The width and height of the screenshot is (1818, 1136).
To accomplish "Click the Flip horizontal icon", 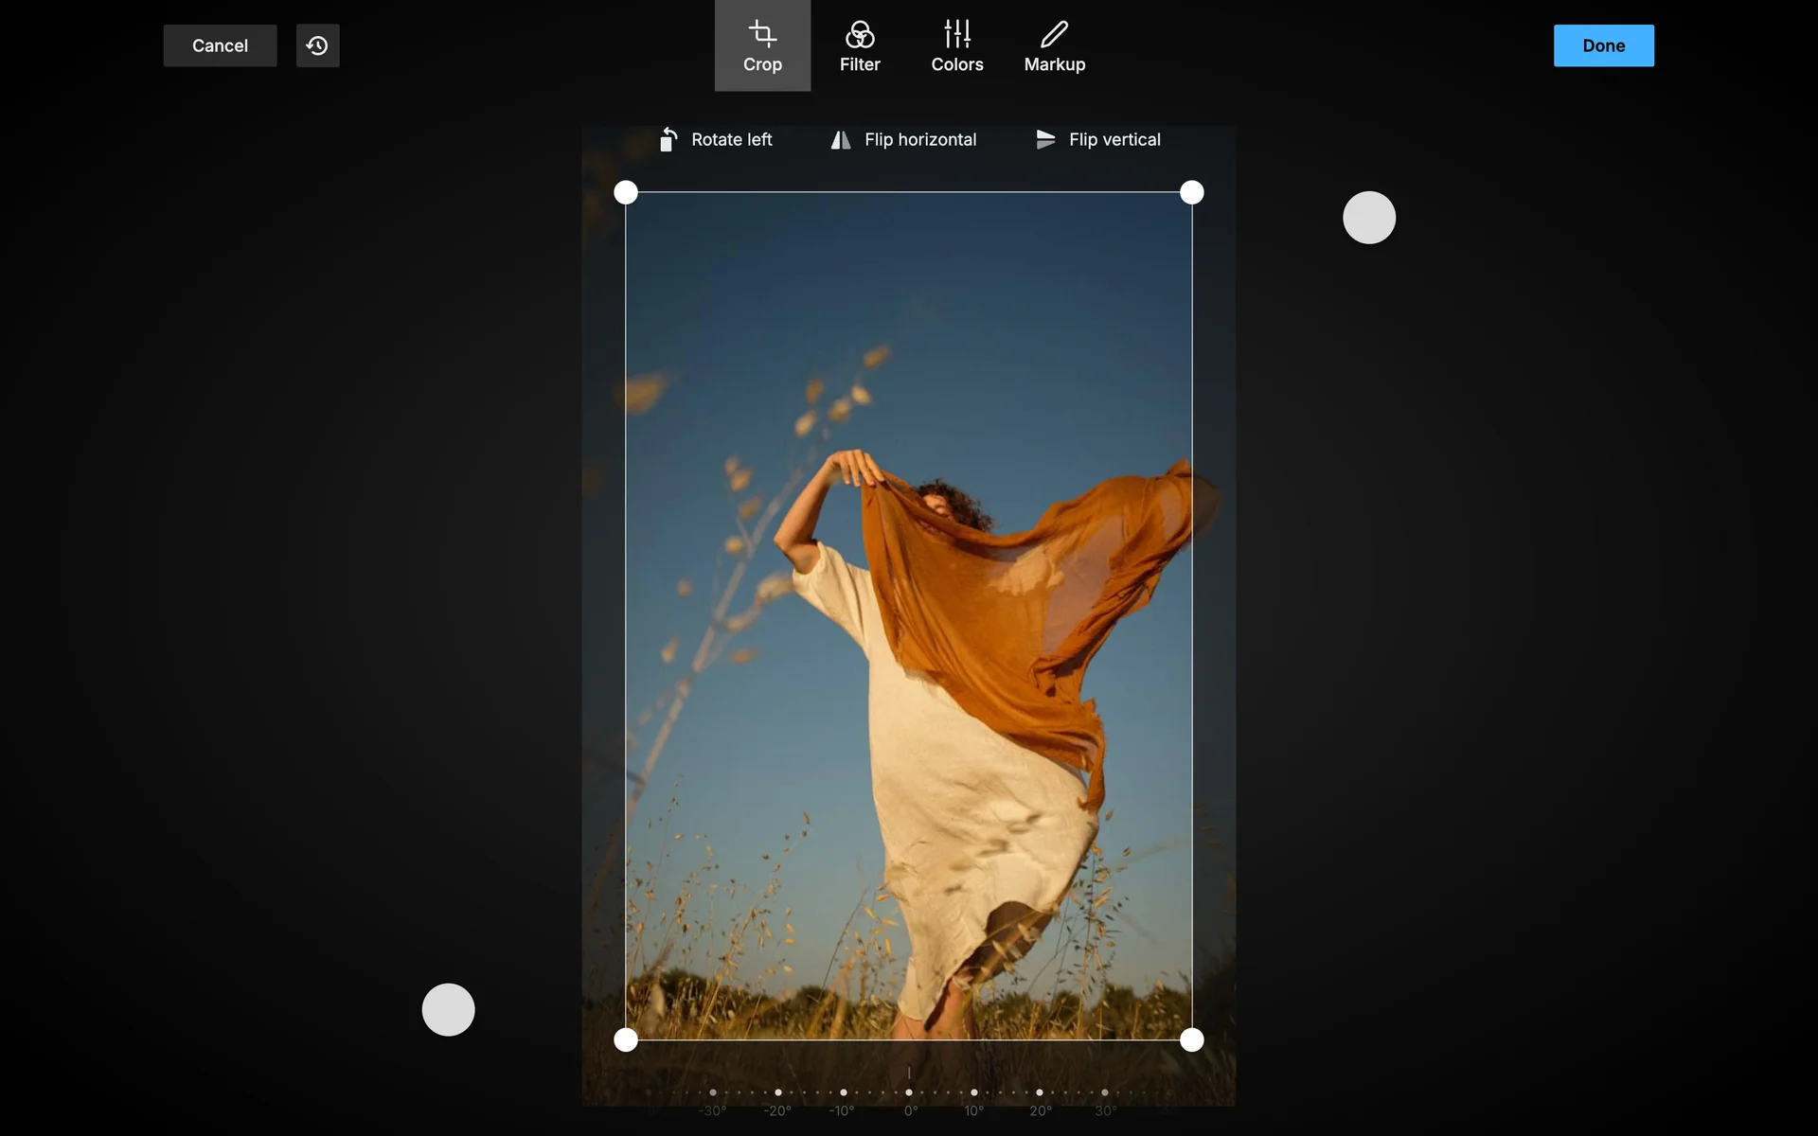I will click(x=840, y=139).
